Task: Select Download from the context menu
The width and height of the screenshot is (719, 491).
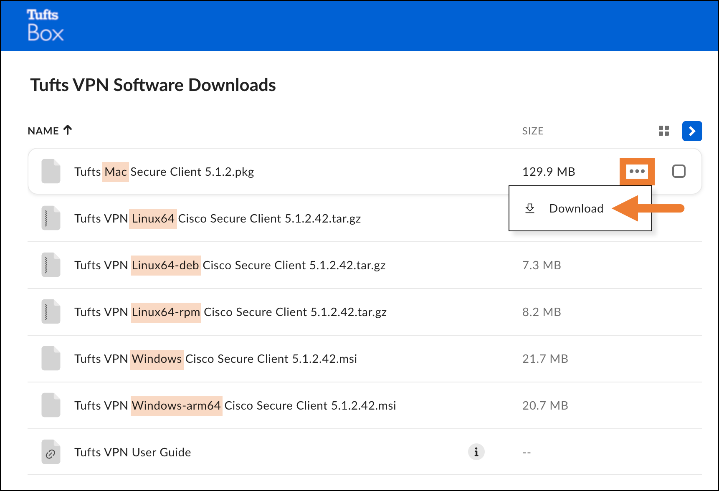Action: tap(576, 208)
